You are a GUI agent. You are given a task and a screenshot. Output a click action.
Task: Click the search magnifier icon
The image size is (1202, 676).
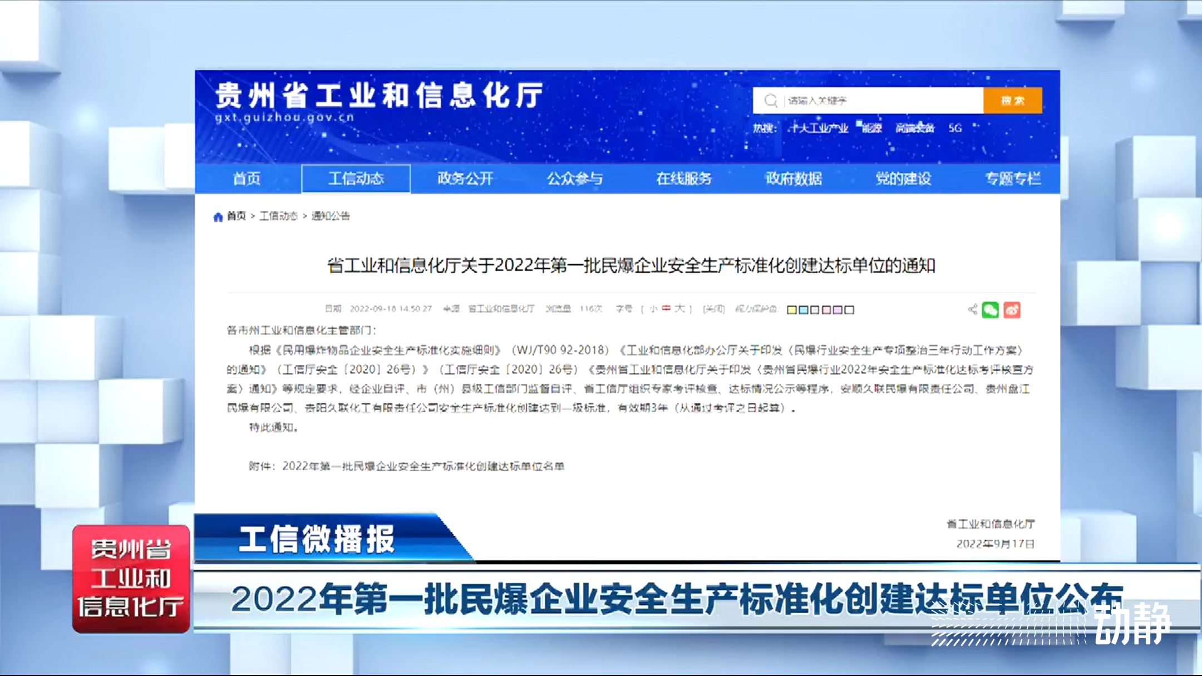[771, 101]
